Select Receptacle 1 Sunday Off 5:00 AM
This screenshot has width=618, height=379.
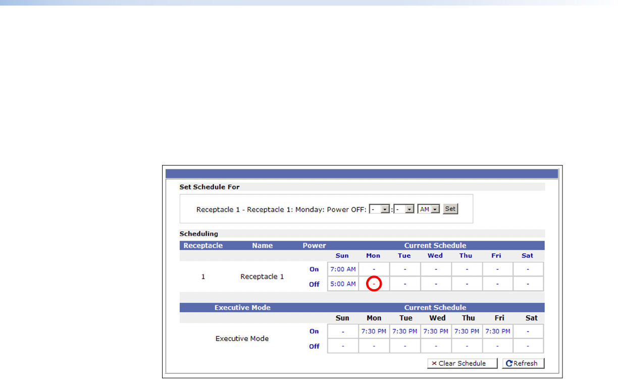coord(343,284)
